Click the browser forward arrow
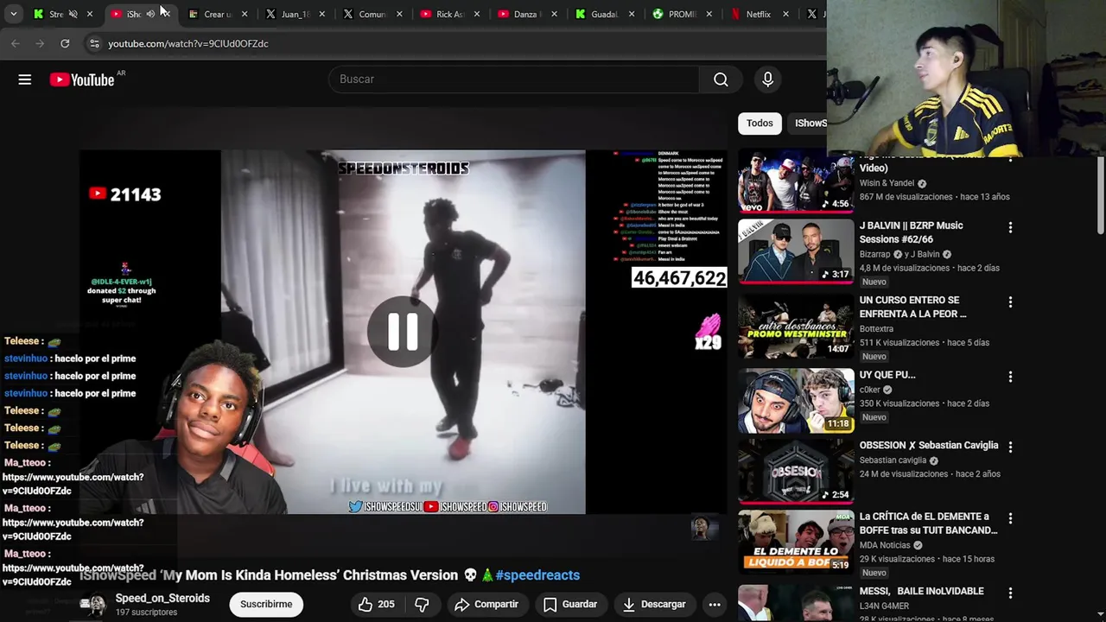1106x622 pixels. pyautogui.click(x=40, y=43)
